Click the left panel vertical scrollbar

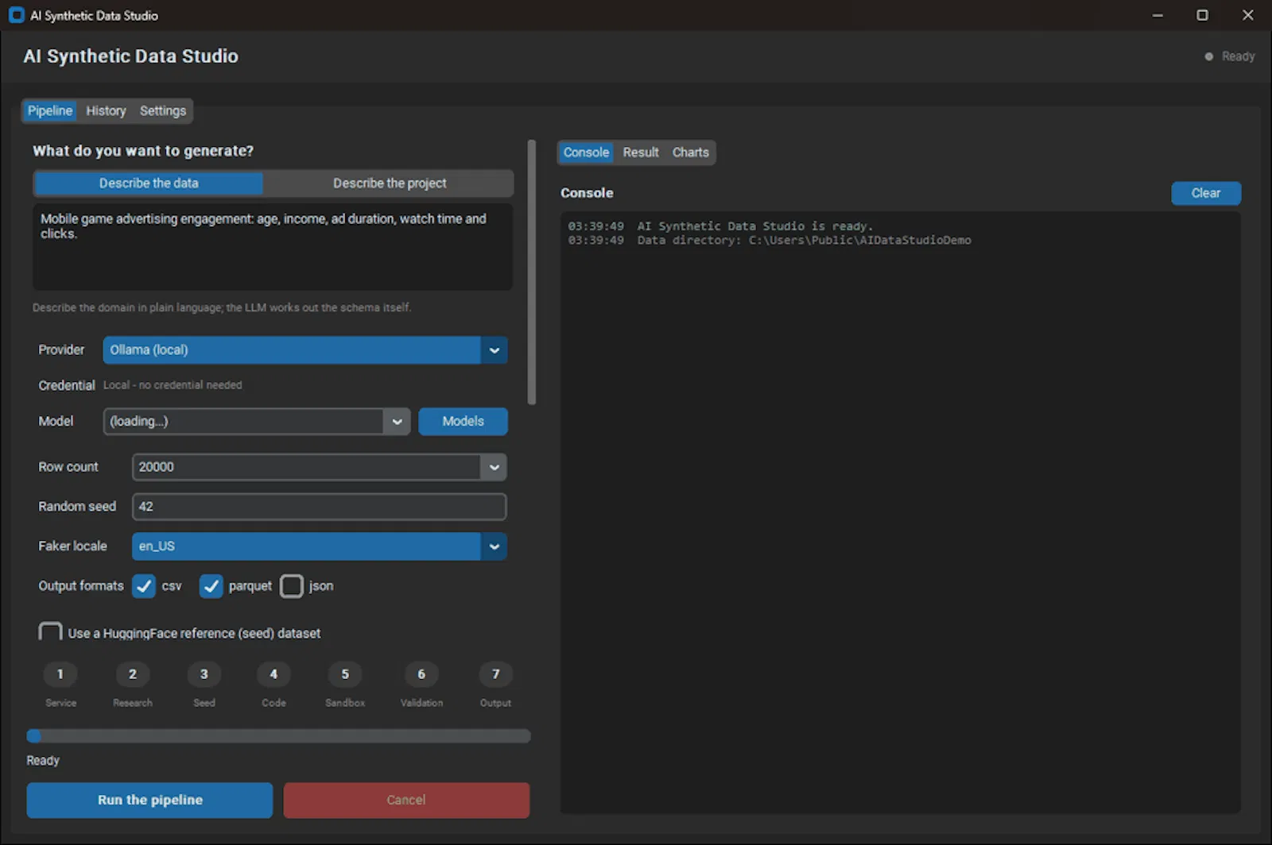(532, 272)
